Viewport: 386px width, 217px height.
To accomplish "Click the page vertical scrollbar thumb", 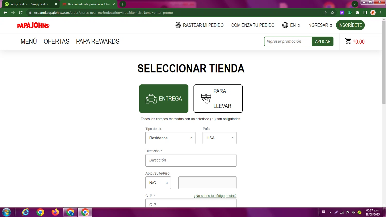I will coord(384,62).
